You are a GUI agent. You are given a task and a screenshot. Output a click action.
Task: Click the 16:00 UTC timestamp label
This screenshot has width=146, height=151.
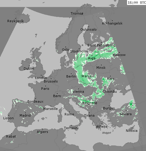[137, 3]
